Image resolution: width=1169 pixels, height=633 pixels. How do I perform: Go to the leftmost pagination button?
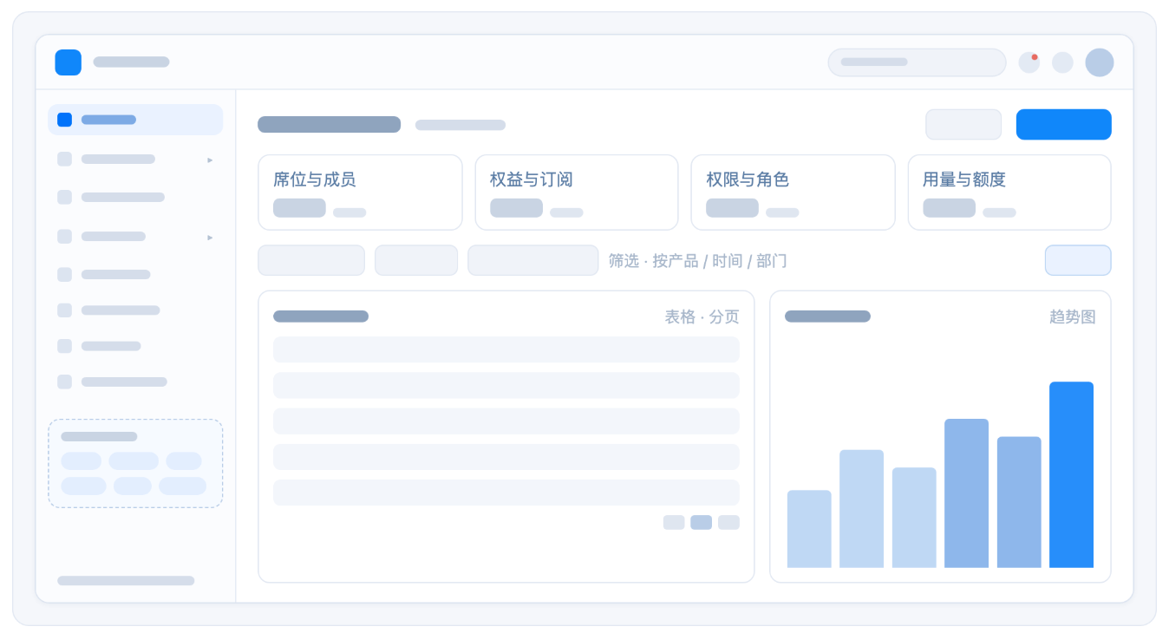(x=674, y=522)
